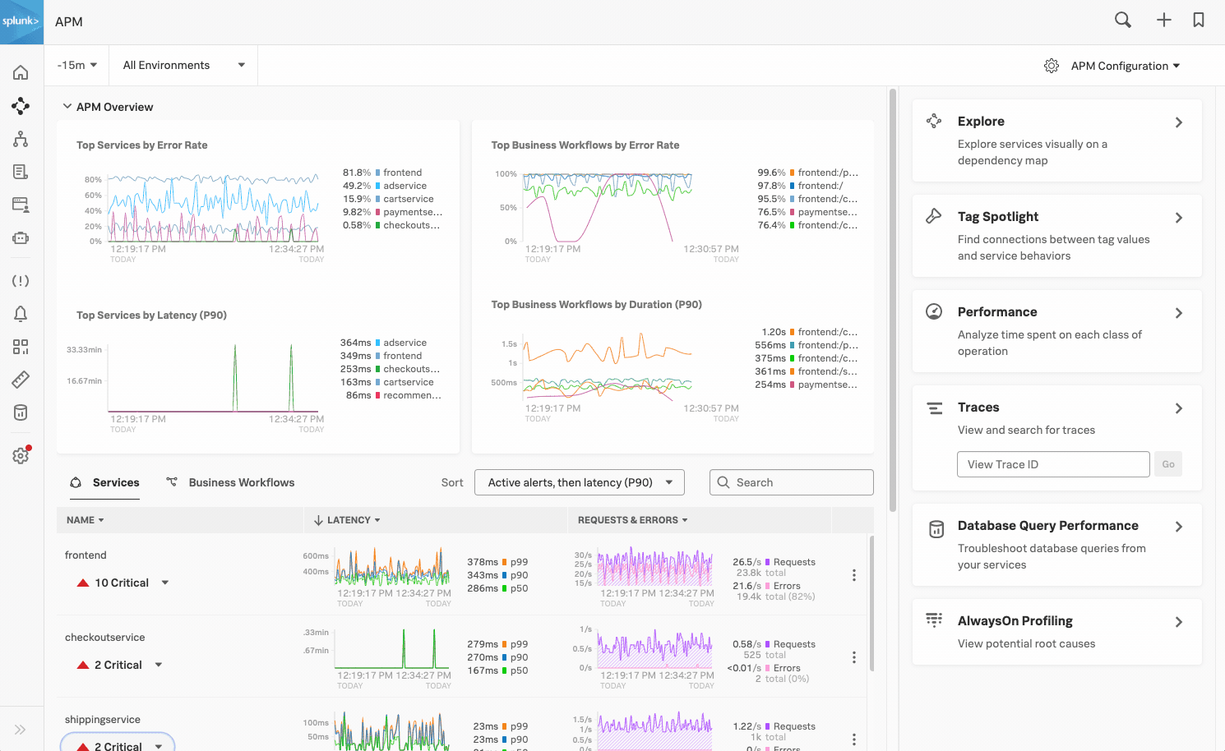This screenshot has height=751, width=1225.
Task: Click the plus icon to create new content
Action: 1164,19
